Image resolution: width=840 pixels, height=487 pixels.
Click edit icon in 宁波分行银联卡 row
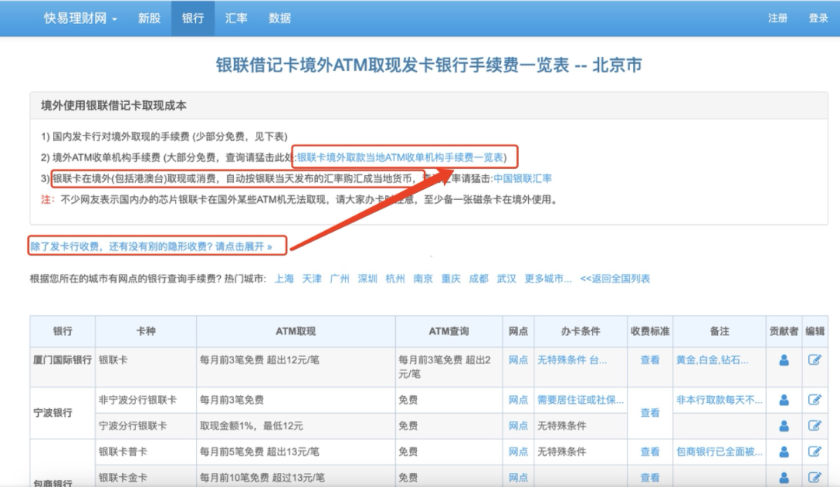814,426
